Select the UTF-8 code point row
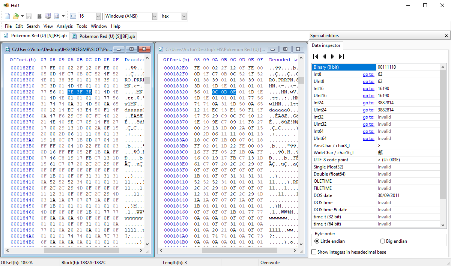 click(376, 160)
